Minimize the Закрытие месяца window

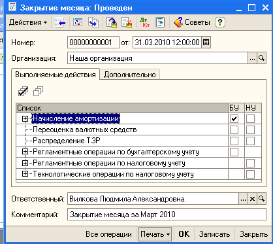point(239,8)
